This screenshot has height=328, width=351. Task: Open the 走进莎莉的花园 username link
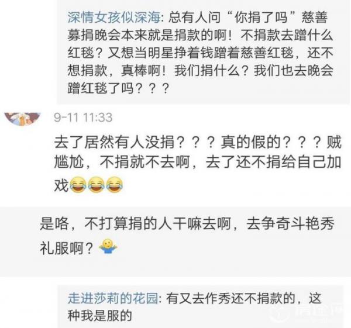coord(113,298)
